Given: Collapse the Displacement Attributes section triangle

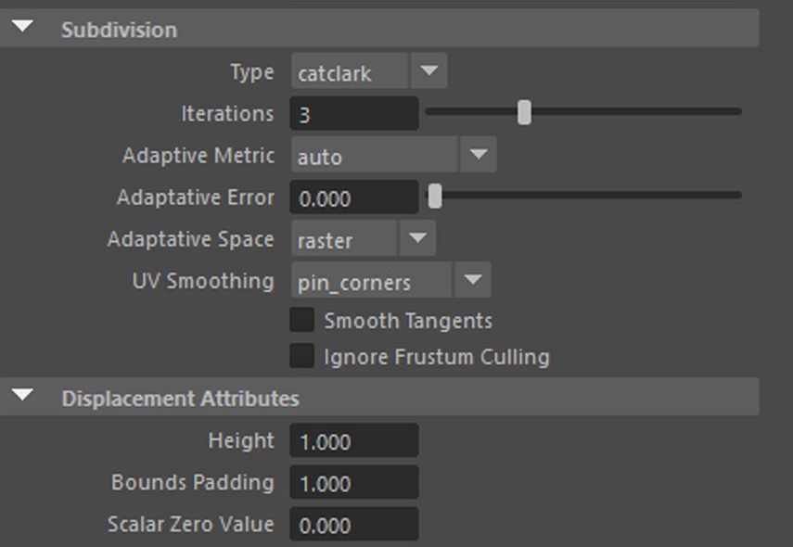Looking at the screenshot, I should point(22,397).
